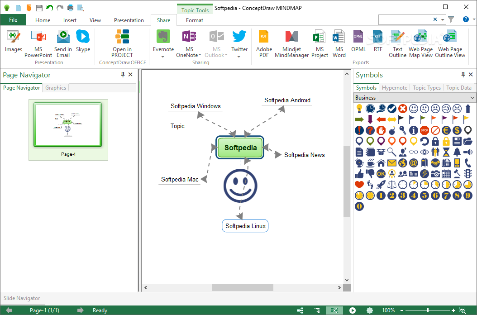The height and width of the screenshot is (315, 477).
Task: Export map as Images
Action: [14, 41]
